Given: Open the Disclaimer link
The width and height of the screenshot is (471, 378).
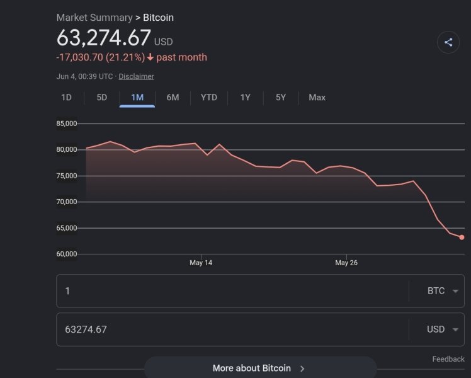Looking at the screenshot, I should [136, 76].
